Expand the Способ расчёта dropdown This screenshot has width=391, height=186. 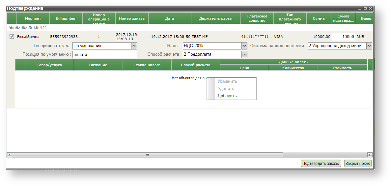(244, 54)
